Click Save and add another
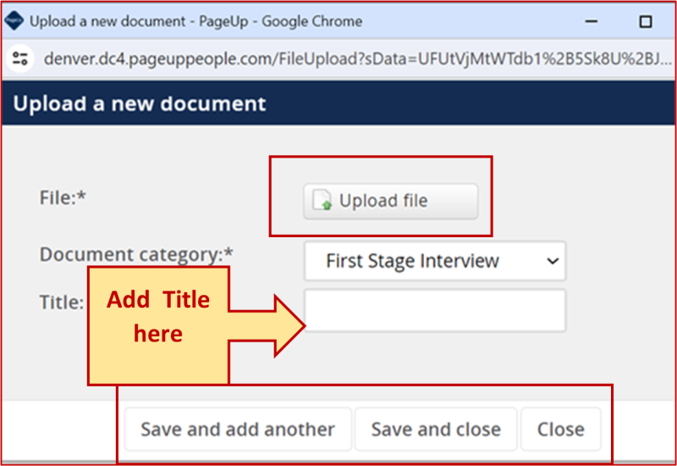The image size is (677, 466). pyautogui.click(x=238, y=430)
